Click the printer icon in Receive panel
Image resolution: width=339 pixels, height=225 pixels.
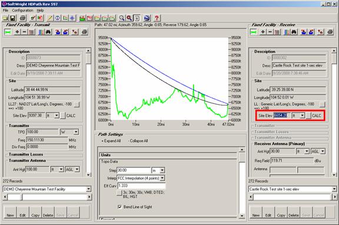(x=330, y=32)
